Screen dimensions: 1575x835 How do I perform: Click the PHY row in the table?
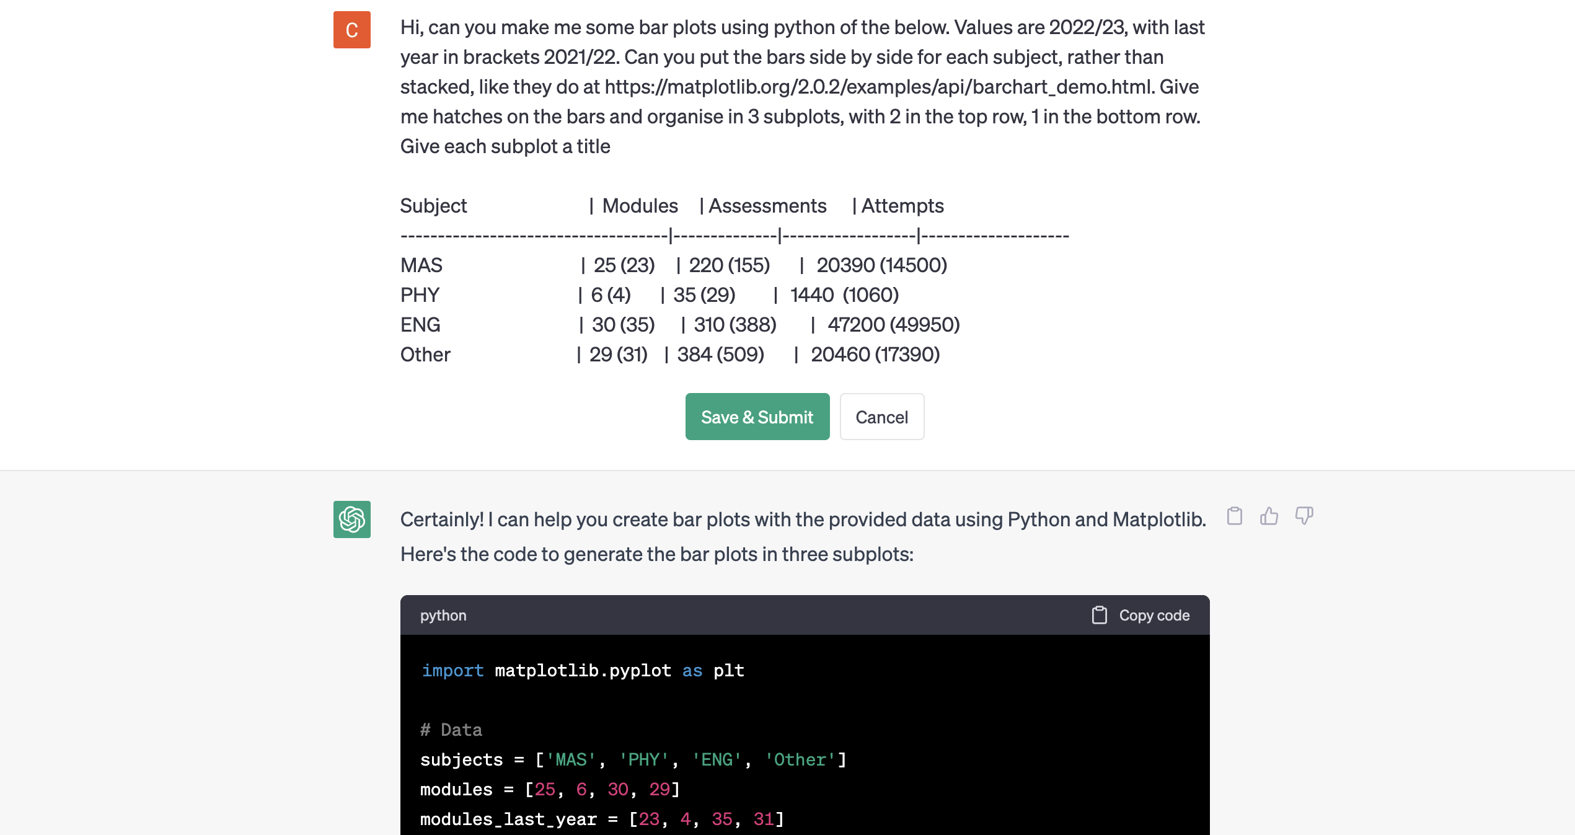(649, 295)
